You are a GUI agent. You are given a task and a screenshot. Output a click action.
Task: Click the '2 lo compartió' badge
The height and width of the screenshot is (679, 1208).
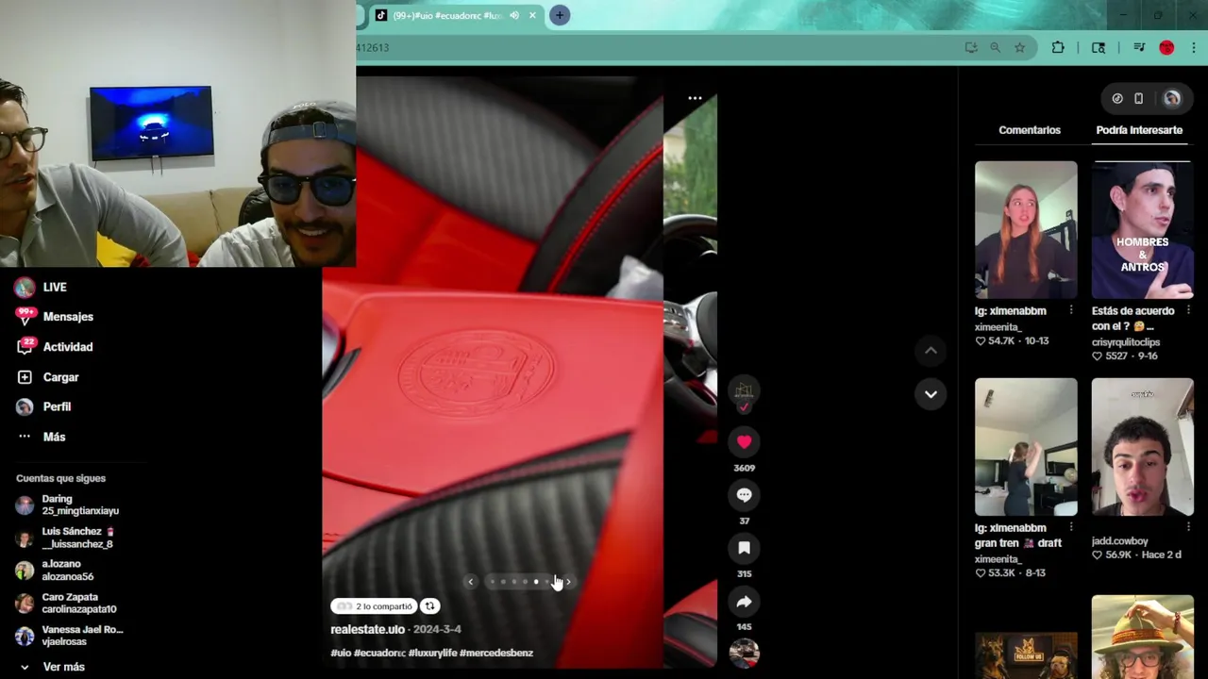(x=374, y=606)
